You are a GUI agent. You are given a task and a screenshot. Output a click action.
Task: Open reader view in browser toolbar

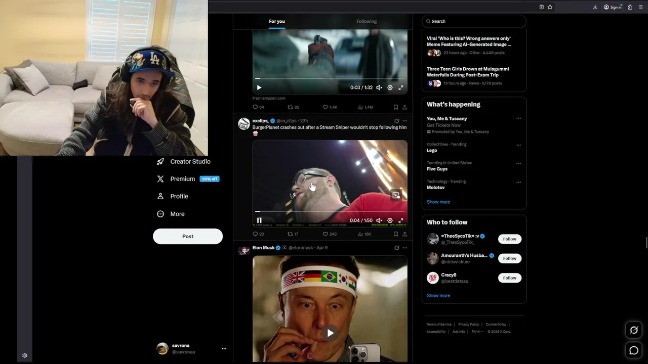[542, 7]
